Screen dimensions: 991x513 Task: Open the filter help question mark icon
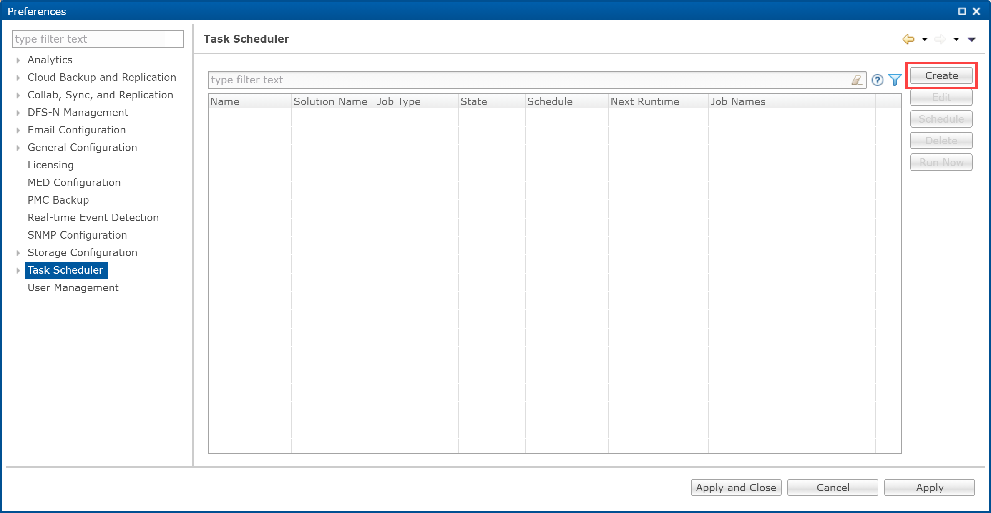click(x=877, y=80)
